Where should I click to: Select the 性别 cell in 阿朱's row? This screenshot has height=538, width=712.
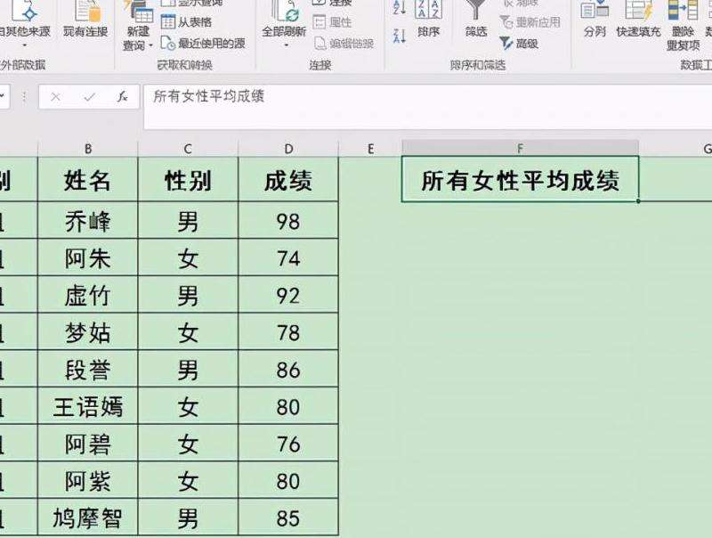coord(188,257)
